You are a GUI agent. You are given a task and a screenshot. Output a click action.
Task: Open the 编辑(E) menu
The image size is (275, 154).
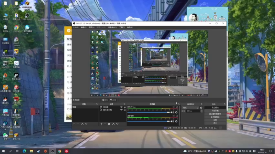pos(84,27)
